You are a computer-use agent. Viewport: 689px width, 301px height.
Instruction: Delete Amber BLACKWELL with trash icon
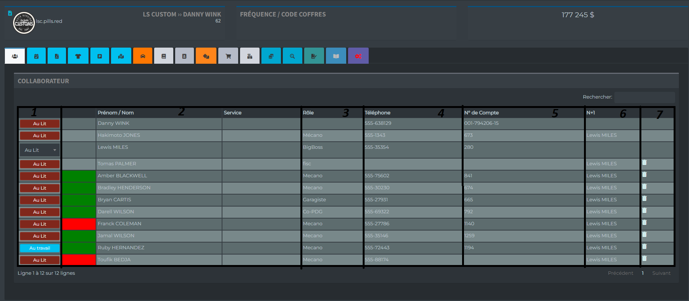pyautogui.click(x=644, y=175)
